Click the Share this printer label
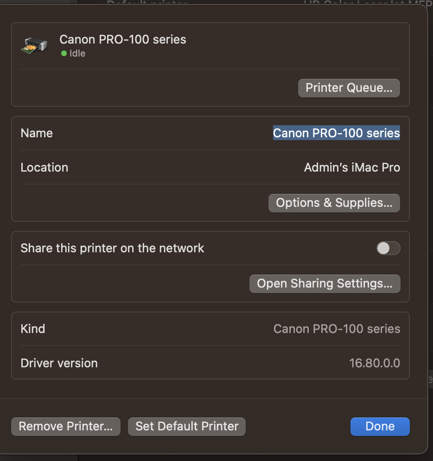This screenshot has height=461, width=433. coord(112,248)
